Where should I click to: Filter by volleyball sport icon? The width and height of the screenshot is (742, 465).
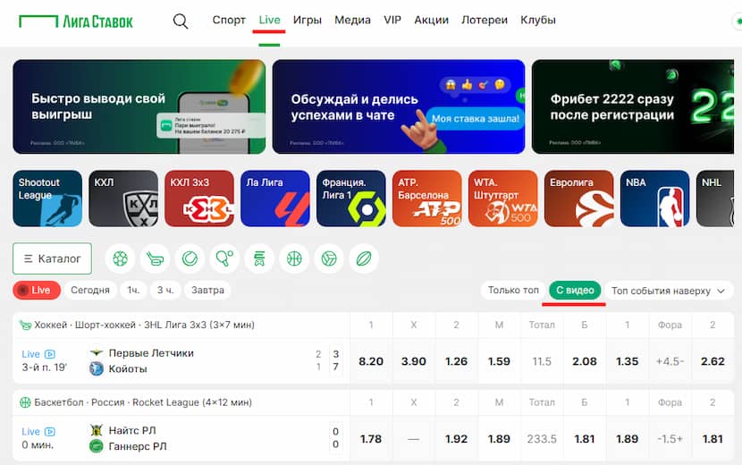[x=329, y=258]
